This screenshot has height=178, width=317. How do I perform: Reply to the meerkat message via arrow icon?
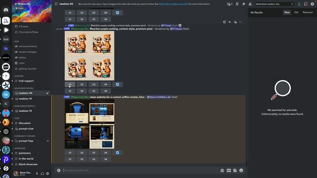(230, 22)
